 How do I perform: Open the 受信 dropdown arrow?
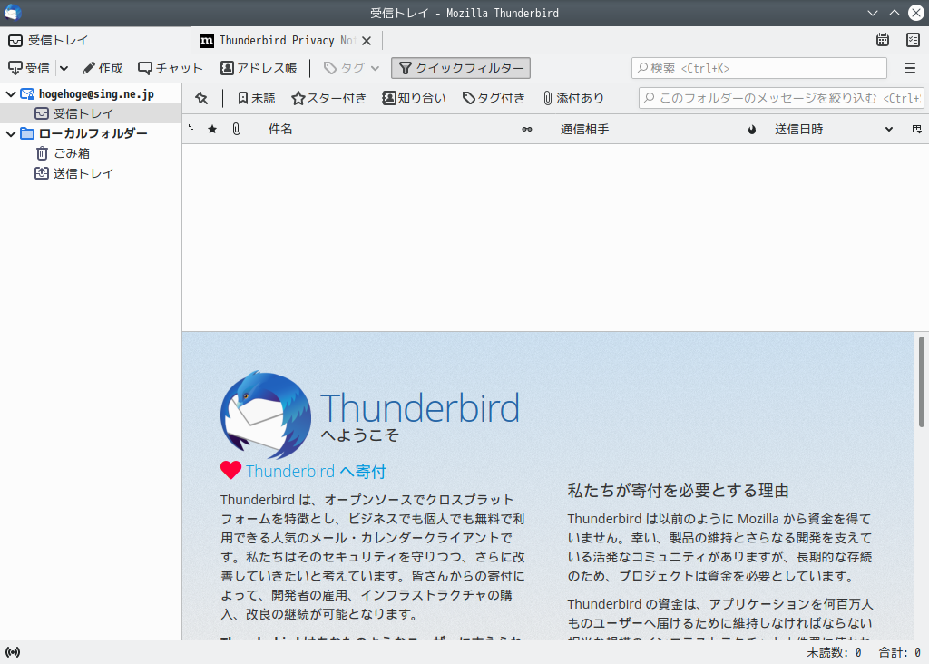point(64,68)
